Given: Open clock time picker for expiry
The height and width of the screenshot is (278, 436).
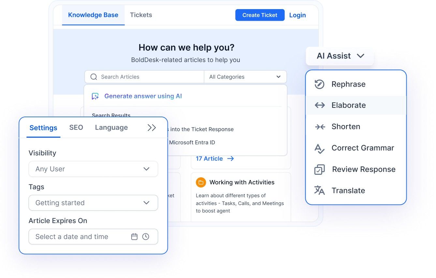Looking at the screenshot, I should 146,237.
